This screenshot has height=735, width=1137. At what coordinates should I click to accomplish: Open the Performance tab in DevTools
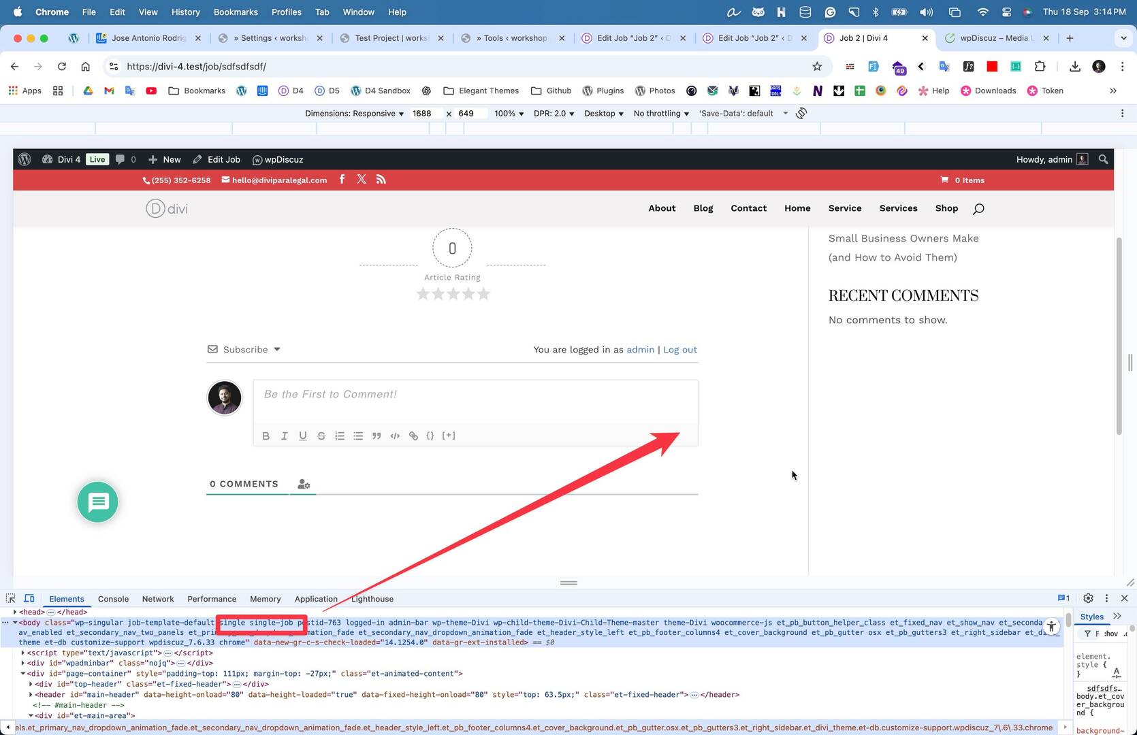click(x=212, y=599)
